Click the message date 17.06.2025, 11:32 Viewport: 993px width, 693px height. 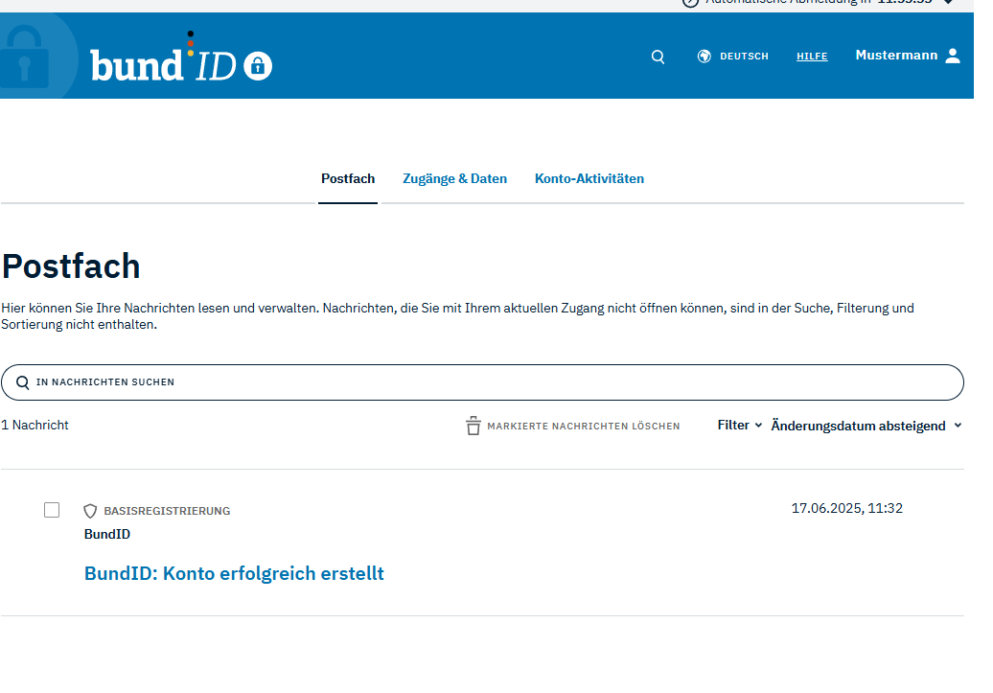[846, 508]
